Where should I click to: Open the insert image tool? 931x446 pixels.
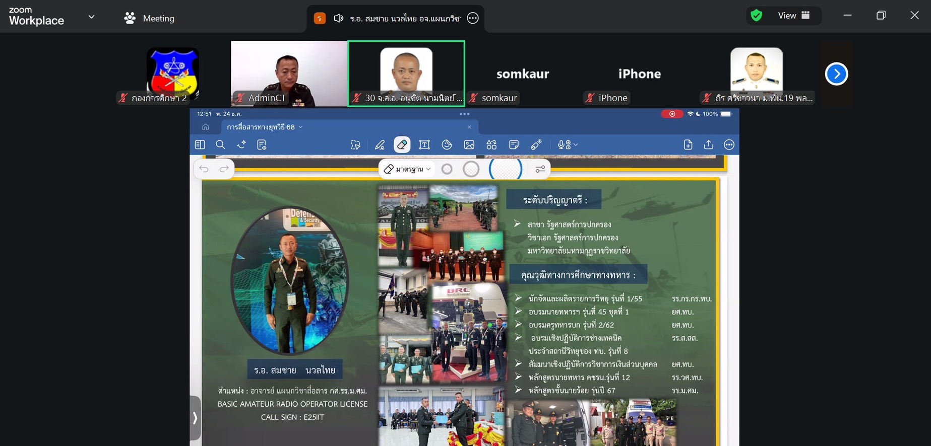[x=469, y=145]
